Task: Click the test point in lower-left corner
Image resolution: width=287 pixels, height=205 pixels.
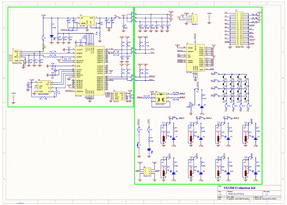Action: [x=14, y=98]
